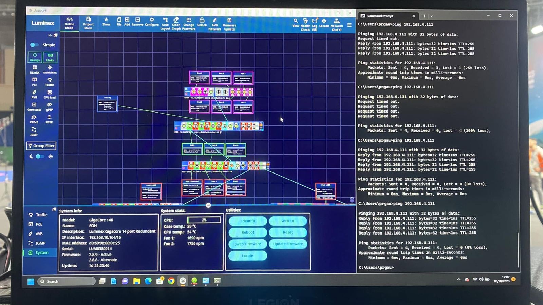Toggle the Simple view switch
Screen dimensions: 543x305
[x=34, y=45]
